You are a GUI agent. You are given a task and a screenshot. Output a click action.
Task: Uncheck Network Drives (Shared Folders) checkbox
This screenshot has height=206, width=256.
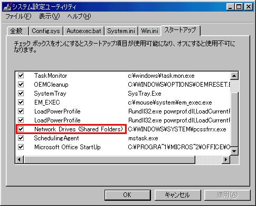coord(21,129)
